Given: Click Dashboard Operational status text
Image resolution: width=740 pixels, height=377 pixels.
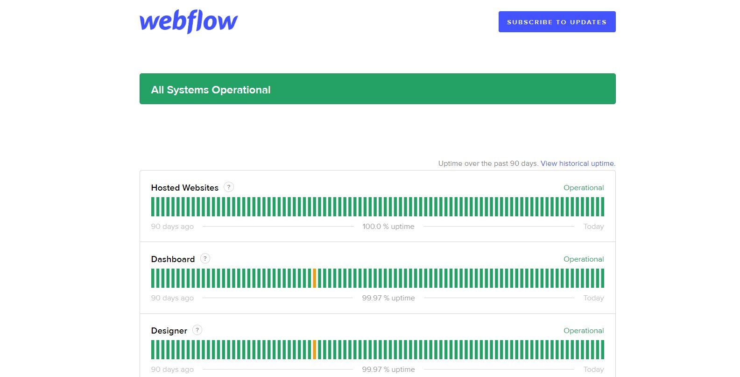Looking at the screenshot, I should click(x=584, y=259).
